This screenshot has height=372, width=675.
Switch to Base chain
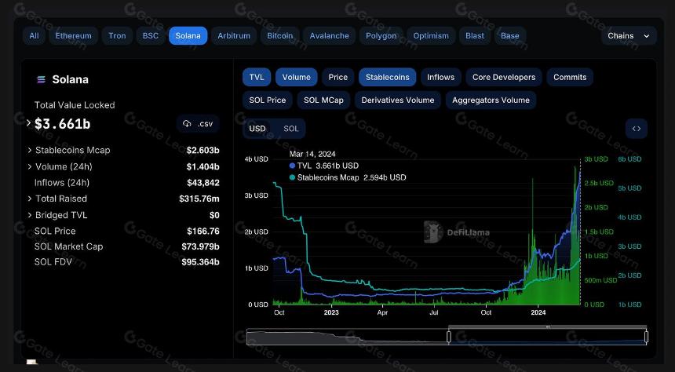(x=510, y=36)
